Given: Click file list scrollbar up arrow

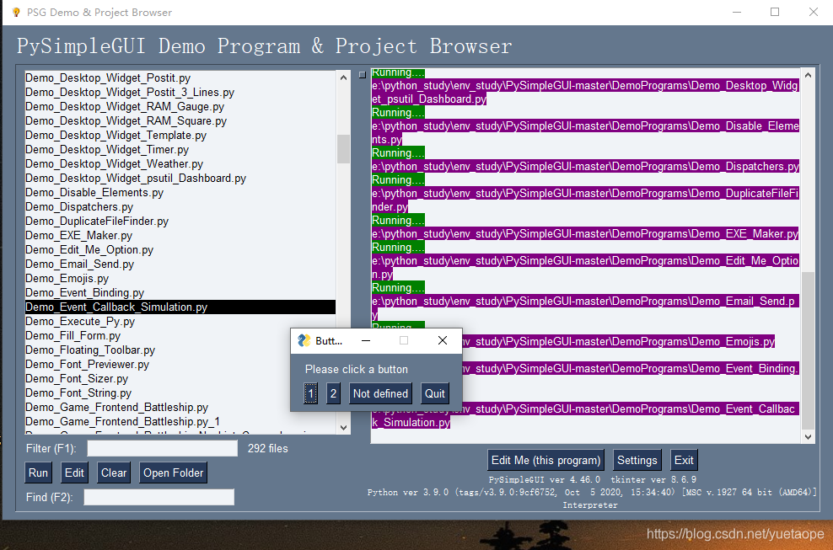Looking at the screenshot, I should coord(343,77).
